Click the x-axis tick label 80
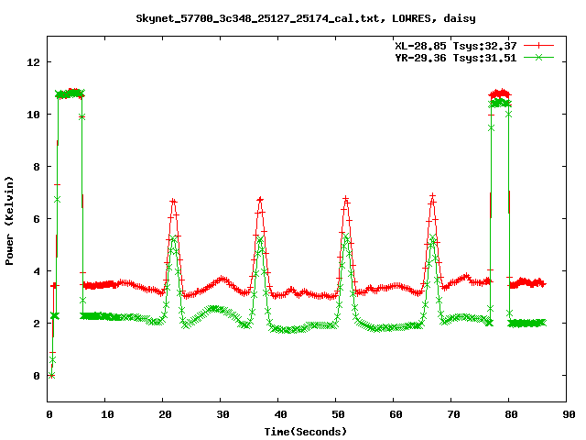Image resolution: width=586 pixels, height=440 pixels. (511, 414)
